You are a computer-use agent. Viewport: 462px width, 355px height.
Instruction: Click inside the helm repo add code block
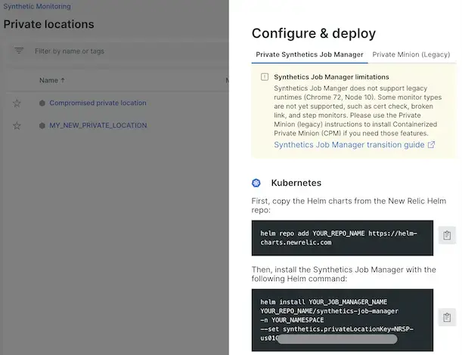tap(342, 238)
